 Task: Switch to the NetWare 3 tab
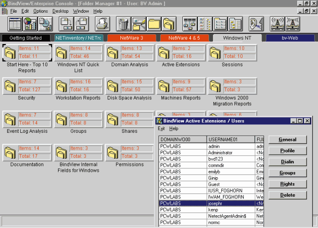131,38
